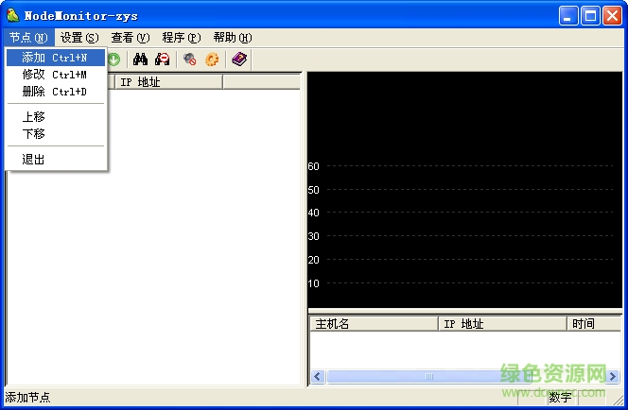This screenshot has height=410, width=628.
Task: Select 下移 (Move Down) menu entry
Action: pos(34,134)
